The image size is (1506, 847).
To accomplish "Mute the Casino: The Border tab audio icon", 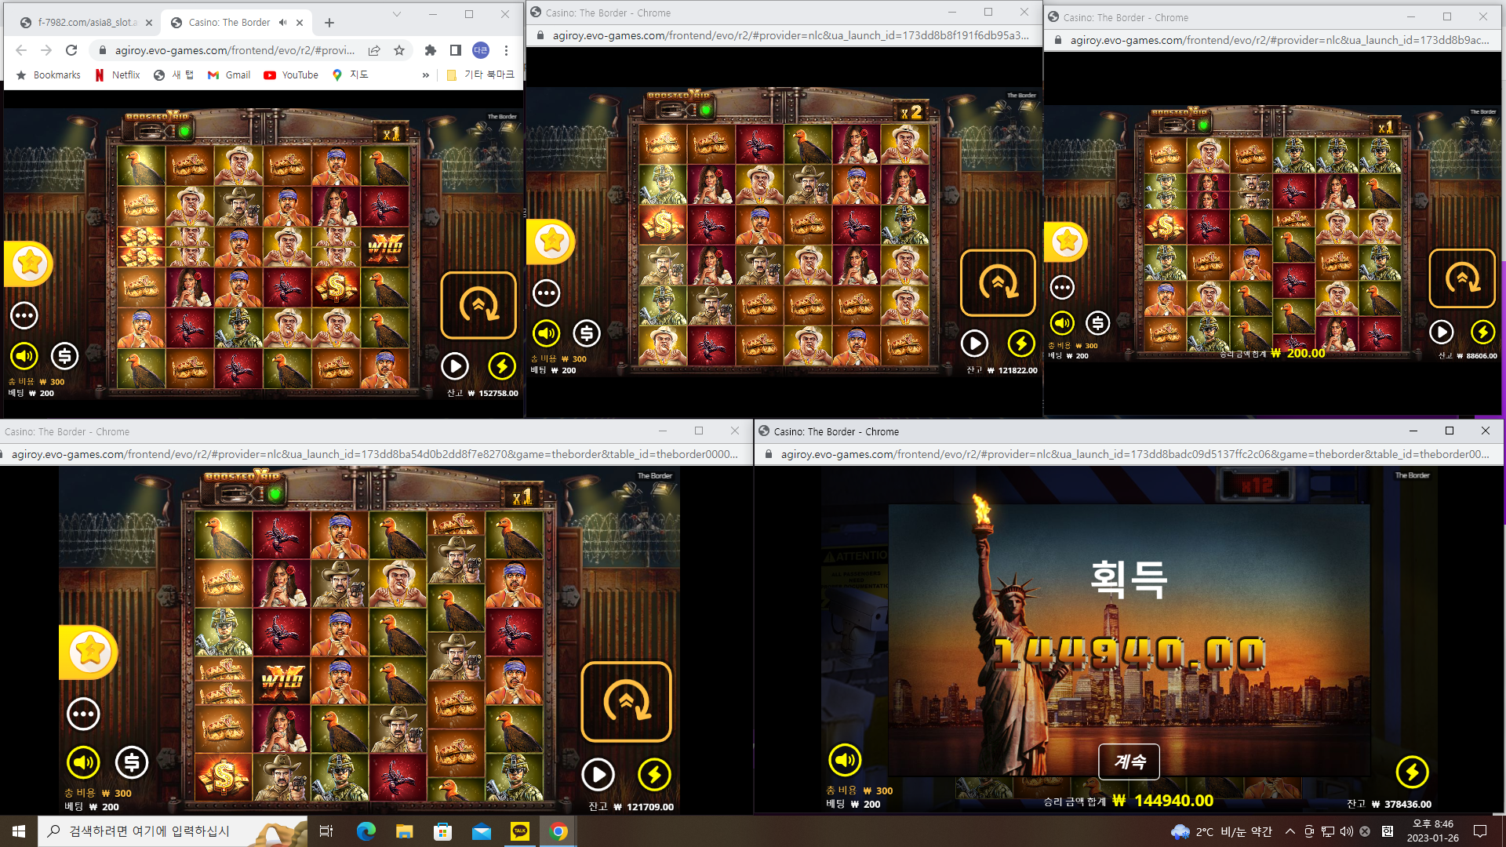I will click(283, 23).
